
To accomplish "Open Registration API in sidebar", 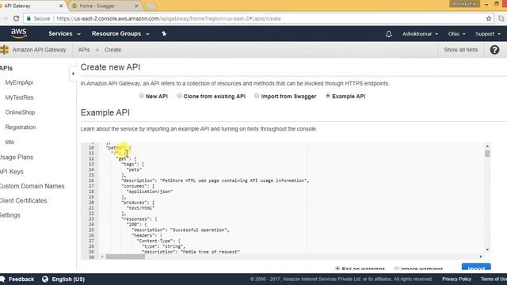I will point(21,127).
